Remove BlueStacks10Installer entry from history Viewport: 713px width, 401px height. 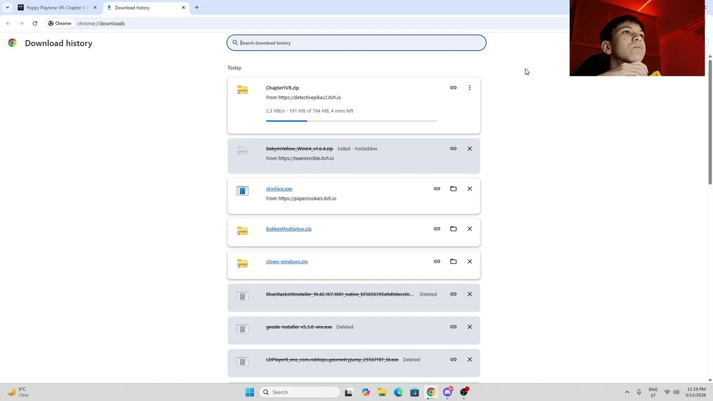(470, 294)
